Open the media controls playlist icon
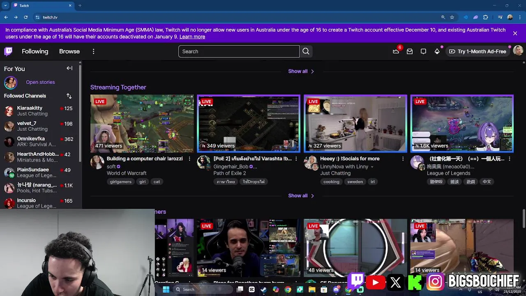This screenshot has height=296, width=526. coord(500,17)
